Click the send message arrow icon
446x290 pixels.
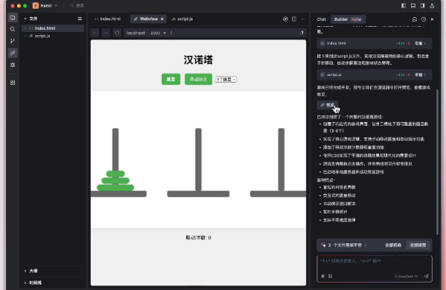click(x=426, y=276)
